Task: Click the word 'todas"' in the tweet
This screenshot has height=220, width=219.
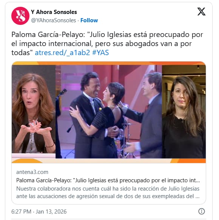Action: (x=22, y=53)
